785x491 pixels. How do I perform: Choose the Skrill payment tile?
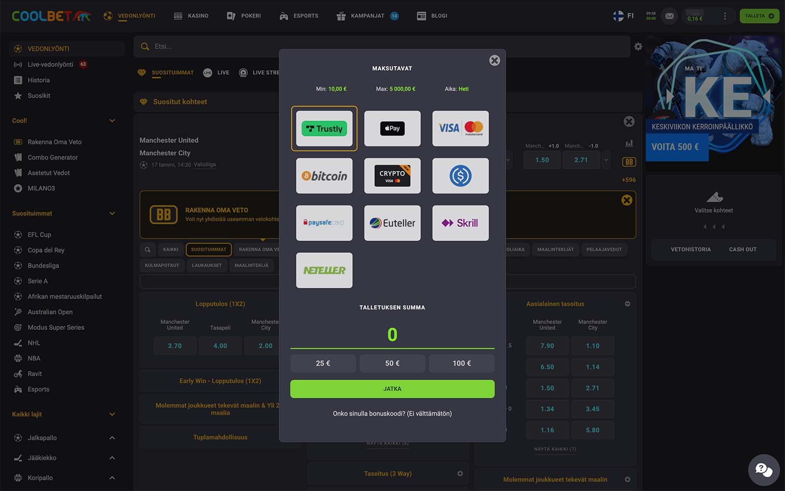click(460, 223)
